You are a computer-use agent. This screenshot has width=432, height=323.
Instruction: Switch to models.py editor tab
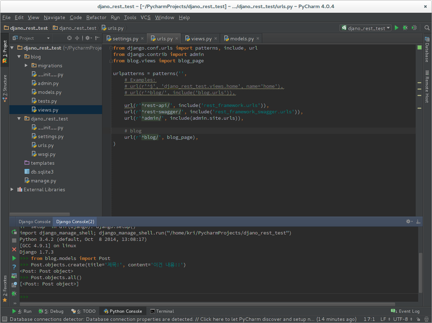pos(241,38)
